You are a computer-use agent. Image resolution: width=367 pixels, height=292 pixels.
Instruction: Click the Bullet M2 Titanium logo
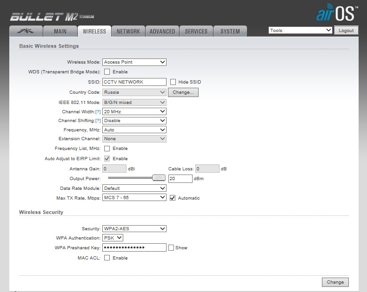pyautogui.click(x=52, y=17)
